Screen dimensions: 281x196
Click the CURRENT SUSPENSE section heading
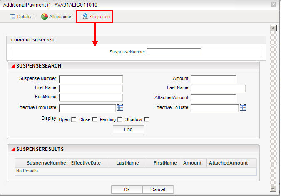pos(33,40)
